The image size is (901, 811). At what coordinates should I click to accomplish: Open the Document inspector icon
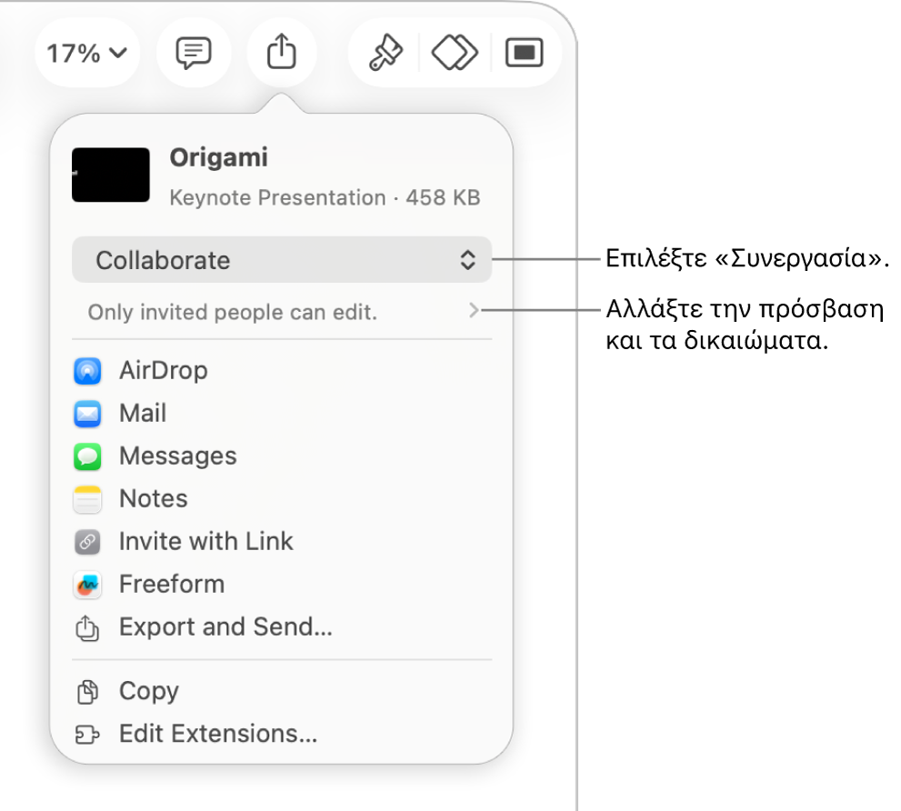tap(525, 54)
